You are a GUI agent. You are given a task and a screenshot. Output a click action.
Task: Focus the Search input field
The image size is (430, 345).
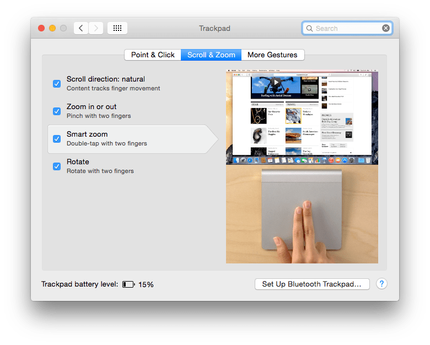coord(347,28)
